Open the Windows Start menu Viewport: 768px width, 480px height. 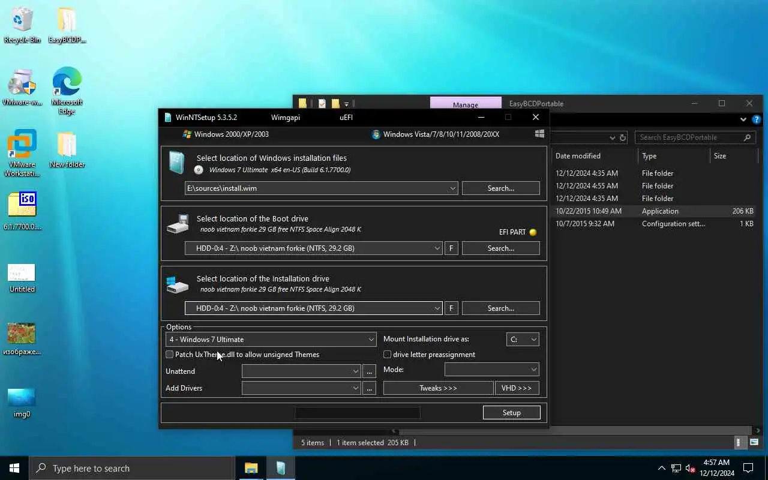click(x=14, y=469)
